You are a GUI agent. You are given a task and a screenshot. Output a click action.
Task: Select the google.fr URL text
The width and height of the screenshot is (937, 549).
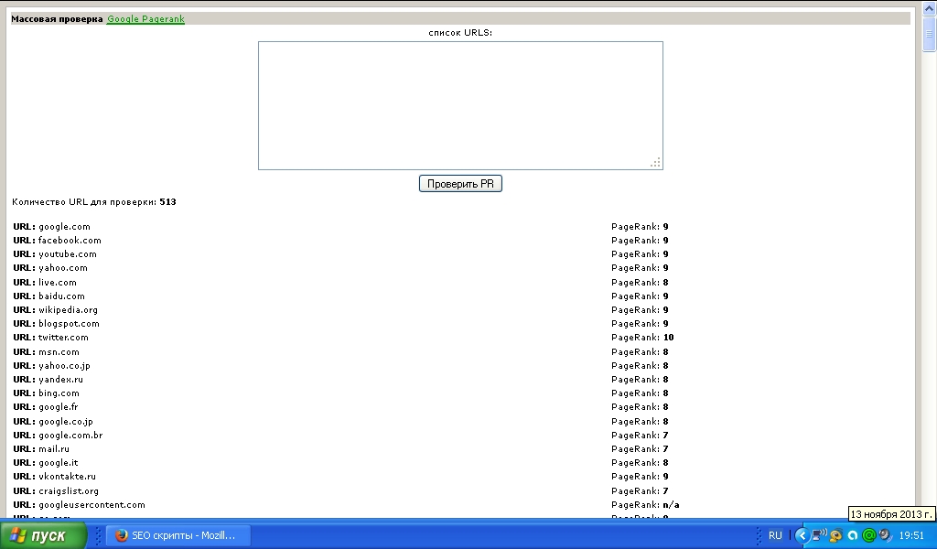(59, 407)
